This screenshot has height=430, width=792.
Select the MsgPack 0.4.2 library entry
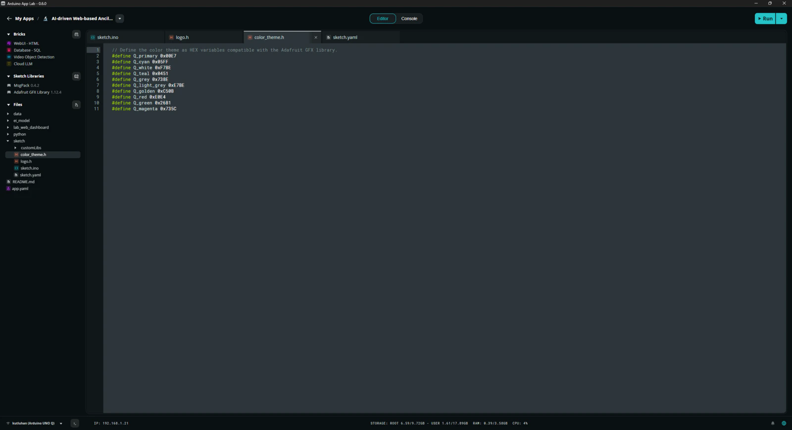click(26, 86)
